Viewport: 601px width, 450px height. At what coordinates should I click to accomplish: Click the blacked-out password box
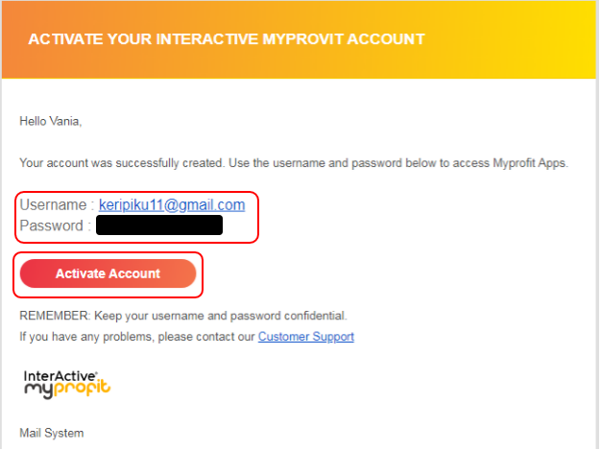pyautogui.click(x=159, y=225)
